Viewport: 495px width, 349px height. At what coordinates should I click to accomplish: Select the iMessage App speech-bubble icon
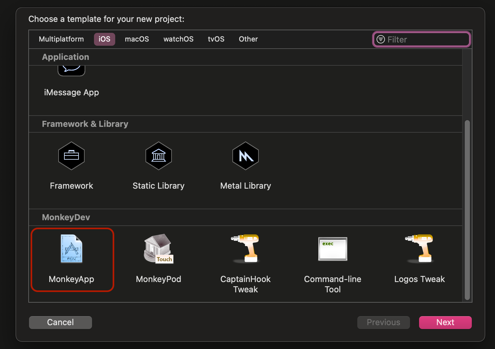pos(71,71)
